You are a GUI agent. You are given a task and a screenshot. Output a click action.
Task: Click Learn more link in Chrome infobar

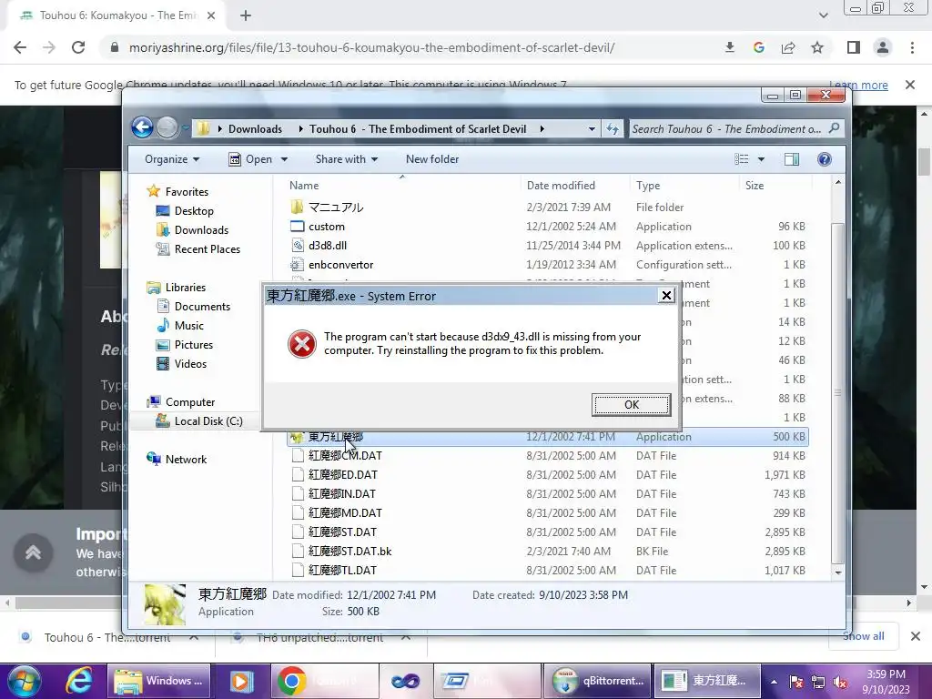tap(858, 85)
